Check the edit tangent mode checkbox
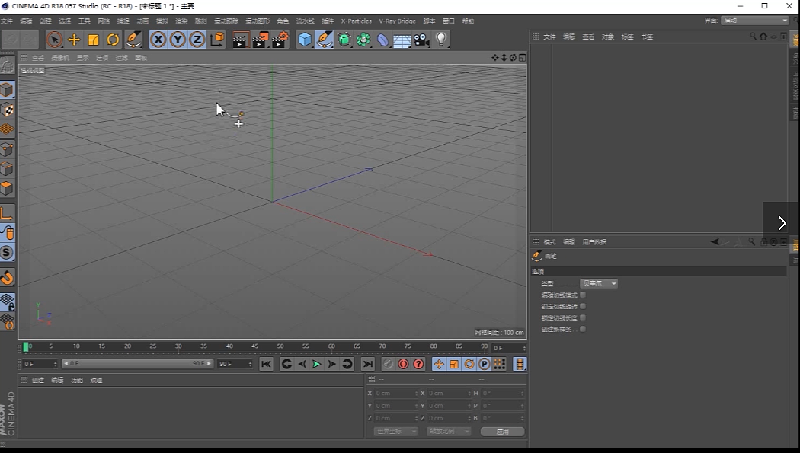This screenshot has height=453, width=800. [583, 295]
